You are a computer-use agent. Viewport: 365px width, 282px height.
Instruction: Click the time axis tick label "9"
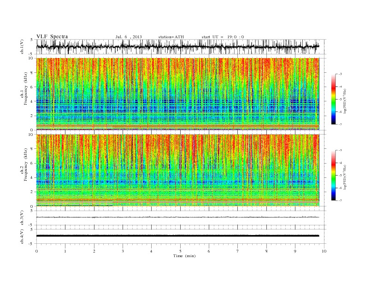(x=295, y=251)
